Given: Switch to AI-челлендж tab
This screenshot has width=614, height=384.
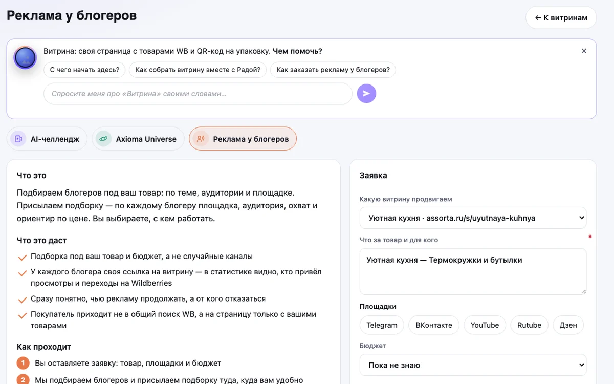Looking at the screenshot, I should point(47,139).
